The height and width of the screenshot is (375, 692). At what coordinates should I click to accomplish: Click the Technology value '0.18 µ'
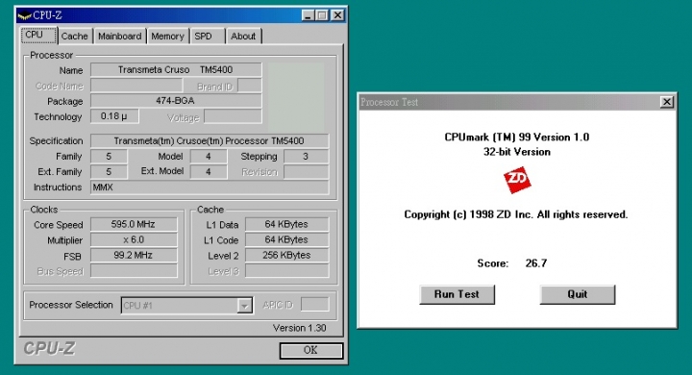114,116
